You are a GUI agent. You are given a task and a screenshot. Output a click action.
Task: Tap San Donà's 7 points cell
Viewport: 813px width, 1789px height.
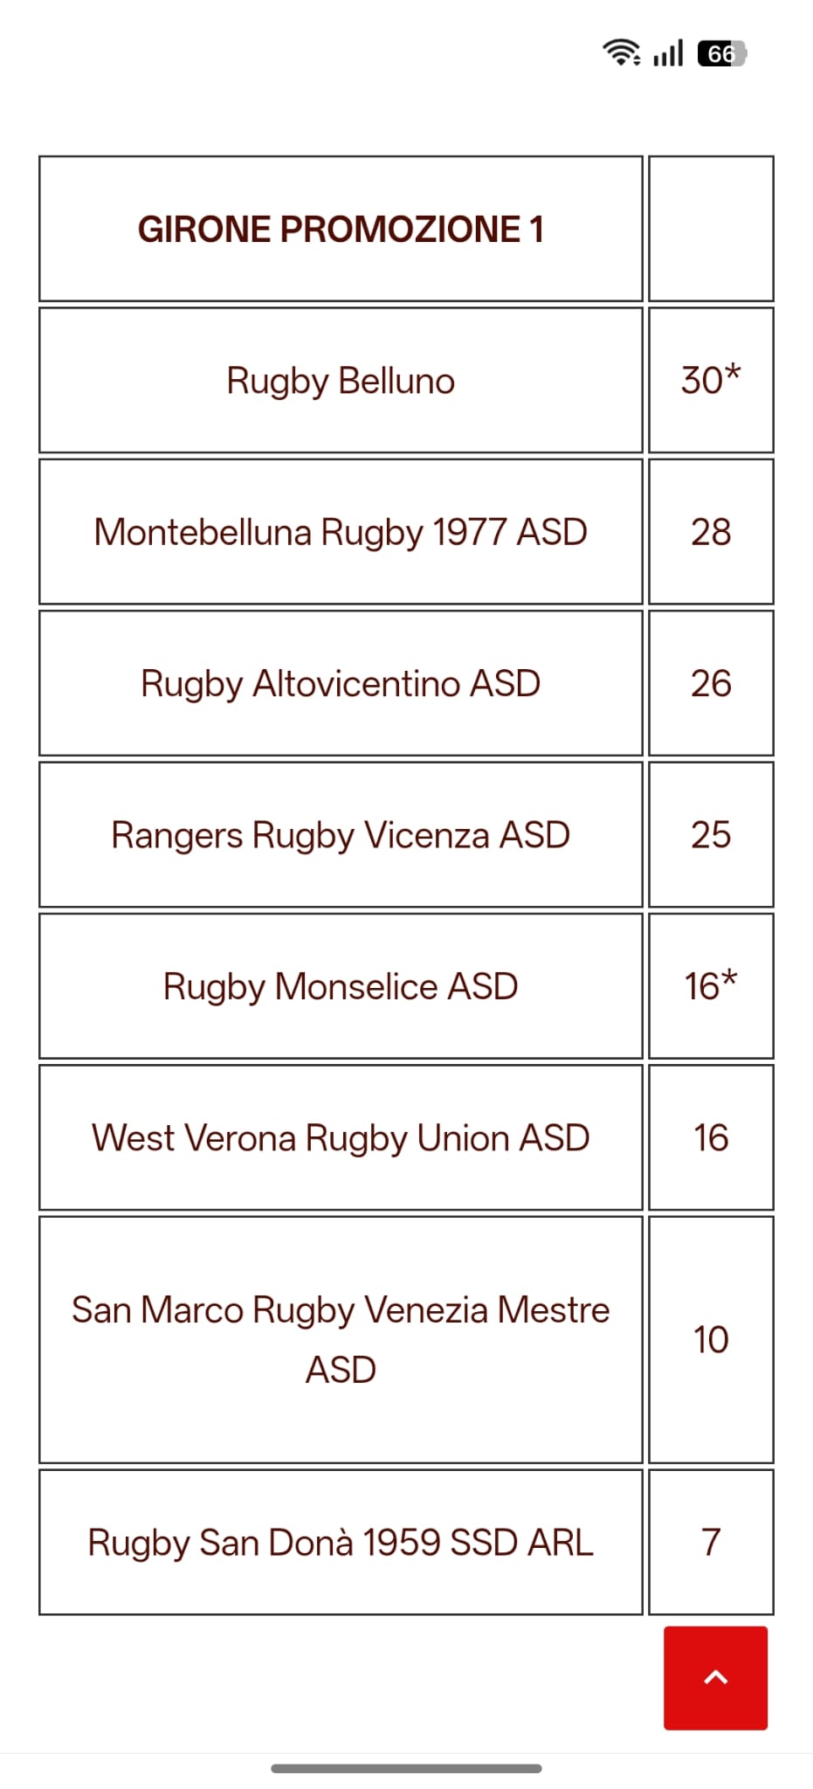pyautogui.click(x=711, y=1543)
